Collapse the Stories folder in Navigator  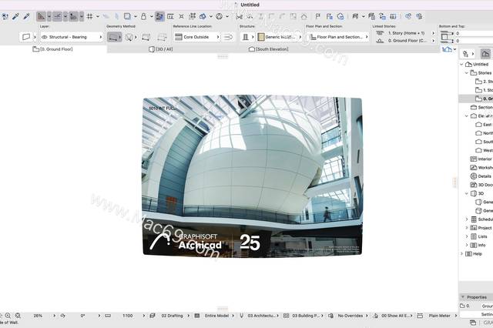(467, 73)
